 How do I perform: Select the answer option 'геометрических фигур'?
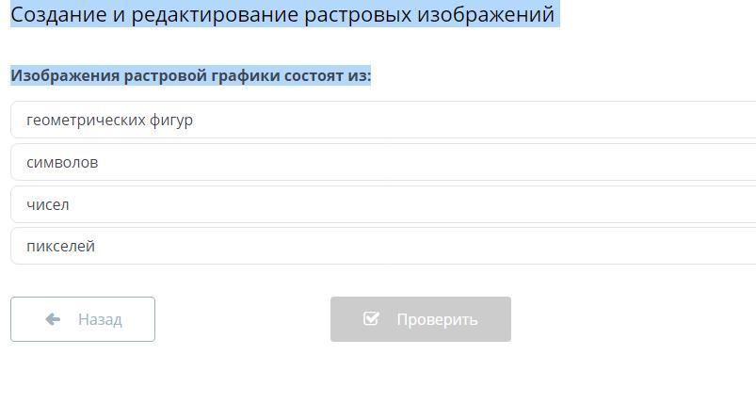pos(109,120)
